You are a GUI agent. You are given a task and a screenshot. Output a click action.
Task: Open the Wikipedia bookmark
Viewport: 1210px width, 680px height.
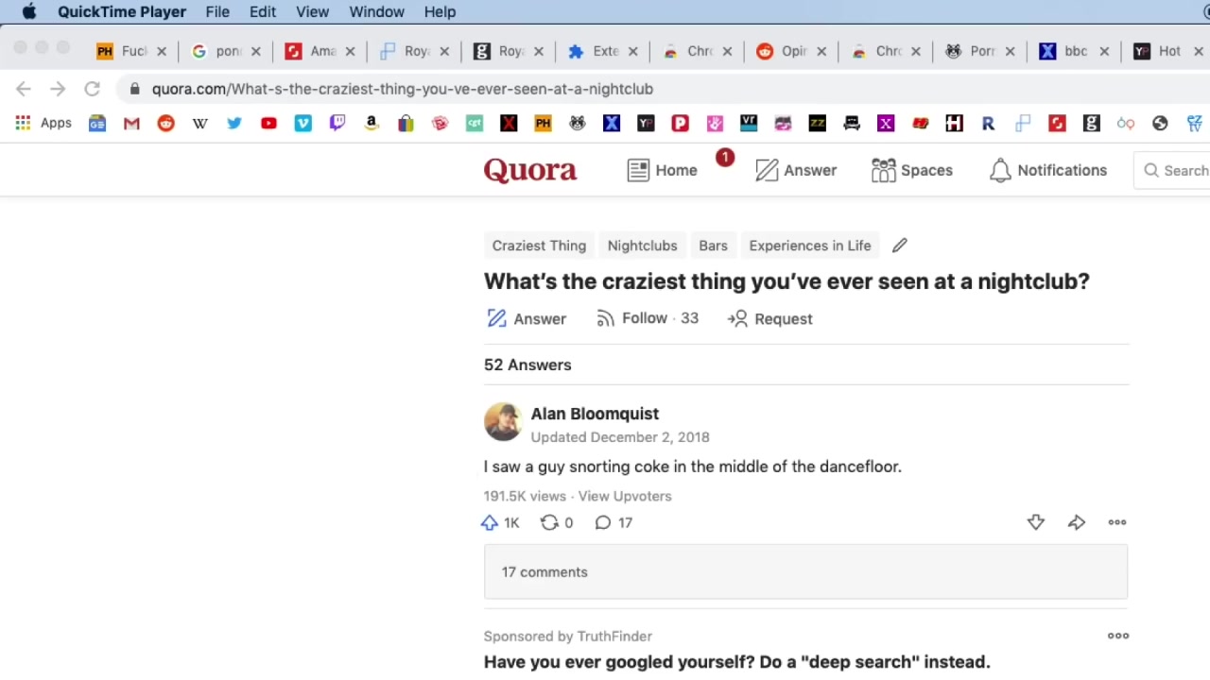199,123
